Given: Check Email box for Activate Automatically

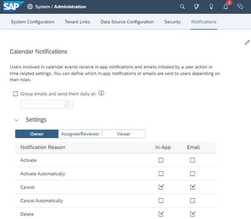Looking at the screenshot, I should (x=192, y=173).
